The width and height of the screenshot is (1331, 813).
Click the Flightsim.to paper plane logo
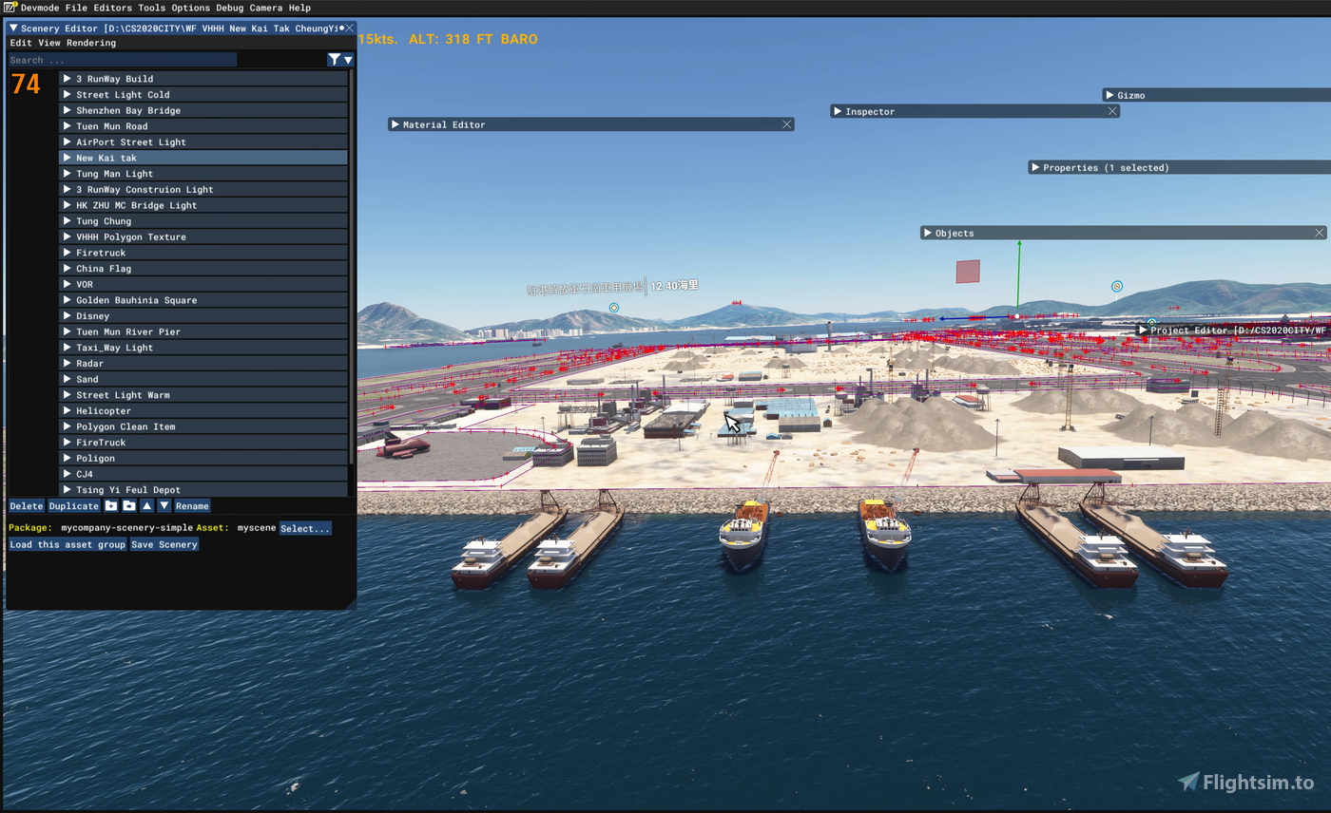(1188, 782)
